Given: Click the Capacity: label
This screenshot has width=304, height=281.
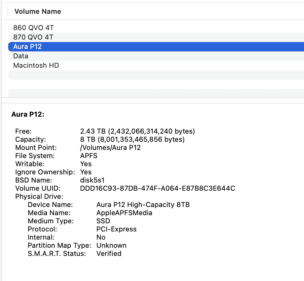Looking at the screenshot, I should 30,140.
